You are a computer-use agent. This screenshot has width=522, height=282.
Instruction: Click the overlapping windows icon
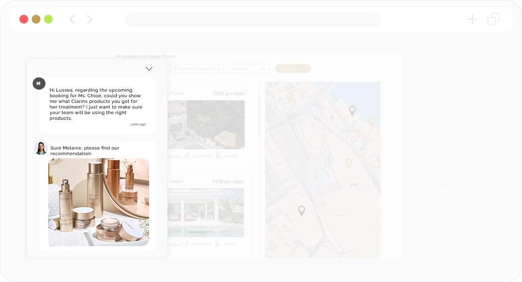(x=493, y=19)
